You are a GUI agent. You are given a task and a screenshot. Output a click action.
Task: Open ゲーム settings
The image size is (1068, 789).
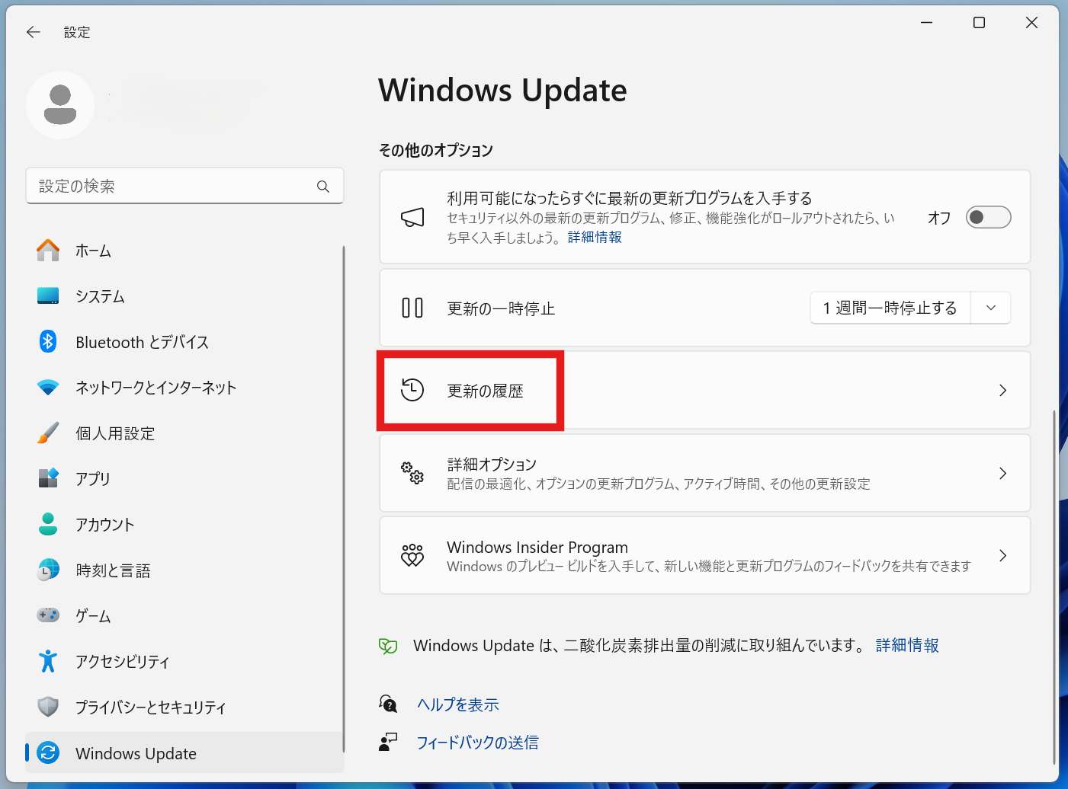[184, 615]
